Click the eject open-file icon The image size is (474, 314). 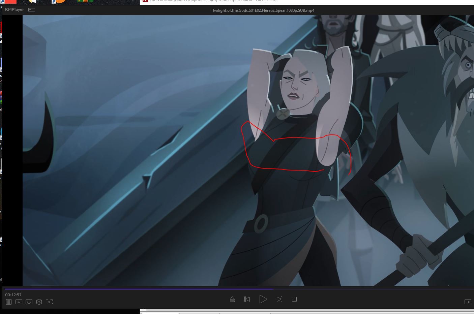[x=232, y=299]
